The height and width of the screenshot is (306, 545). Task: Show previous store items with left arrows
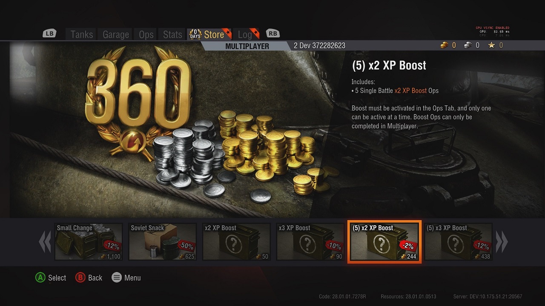pos(45,241)
